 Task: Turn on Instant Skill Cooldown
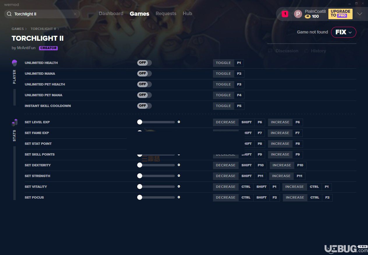[x=145, y=106]
